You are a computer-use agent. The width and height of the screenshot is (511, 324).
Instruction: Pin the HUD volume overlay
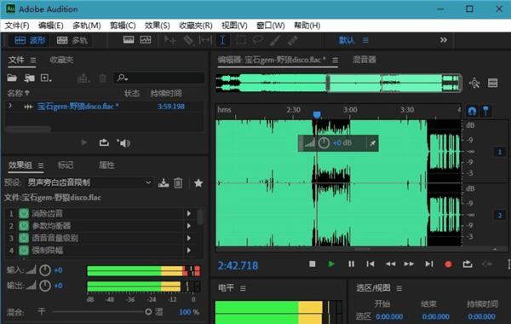[372, 143]
